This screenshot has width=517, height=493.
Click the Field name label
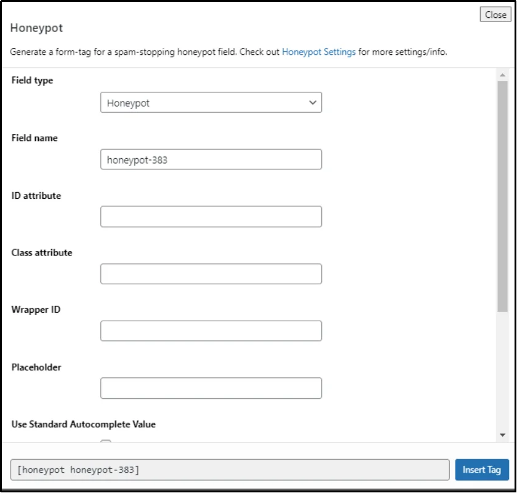click(34, 138)
